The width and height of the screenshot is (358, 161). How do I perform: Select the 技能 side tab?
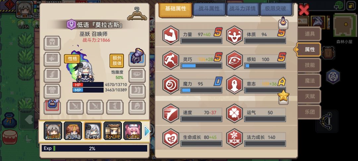point(310,65)
